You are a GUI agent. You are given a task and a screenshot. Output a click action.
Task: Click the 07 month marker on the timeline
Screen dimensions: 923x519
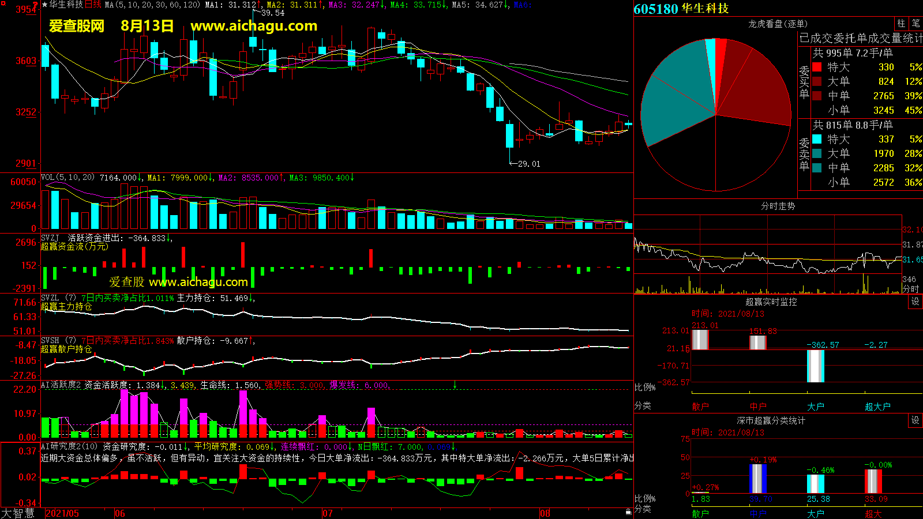(328, 513)
